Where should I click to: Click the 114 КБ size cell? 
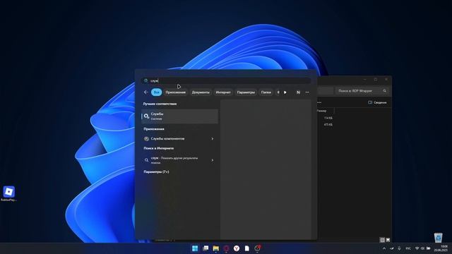click(328, 118)
